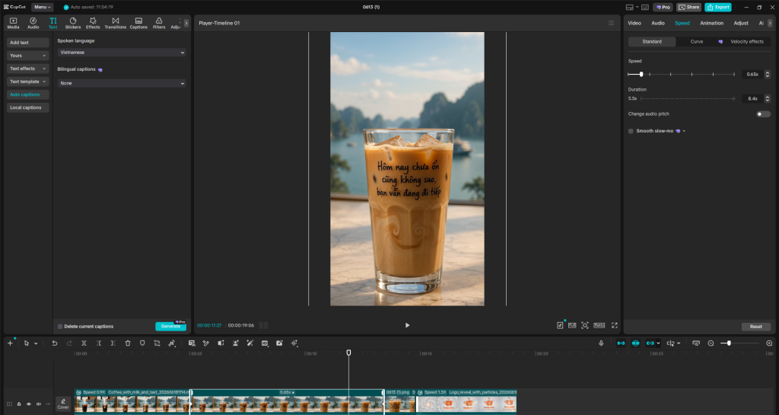Click the Reset button in Speed panel
The image size is (779, 415).
[x=755, y=327]
